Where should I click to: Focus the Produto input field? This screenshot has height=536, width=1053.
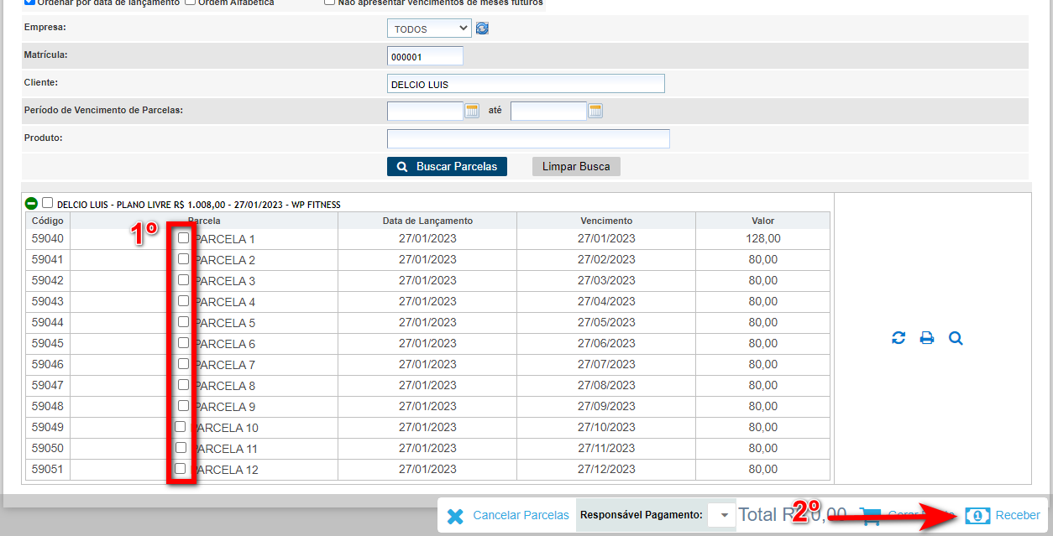pos(528,138)
